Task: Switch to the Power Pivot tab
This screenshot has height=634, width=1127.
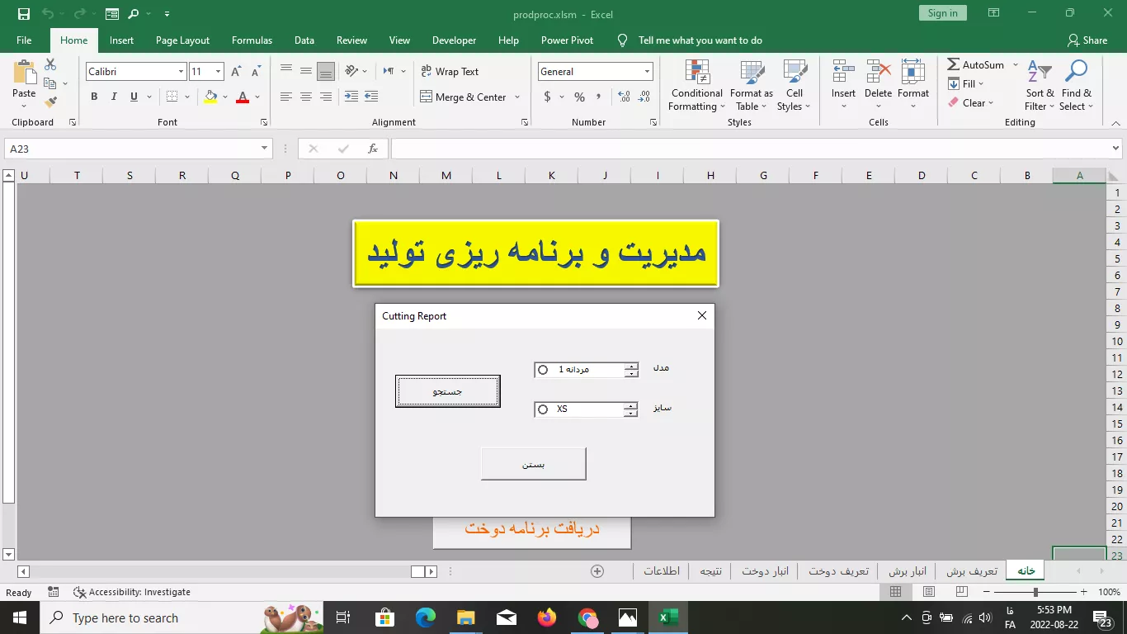Action: (x=567, y=40)
